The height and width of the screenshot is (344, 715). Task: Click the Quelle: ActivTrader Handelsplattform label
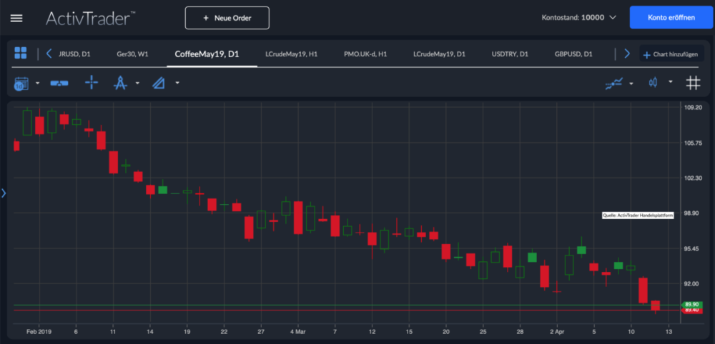(x=638, y=216)
